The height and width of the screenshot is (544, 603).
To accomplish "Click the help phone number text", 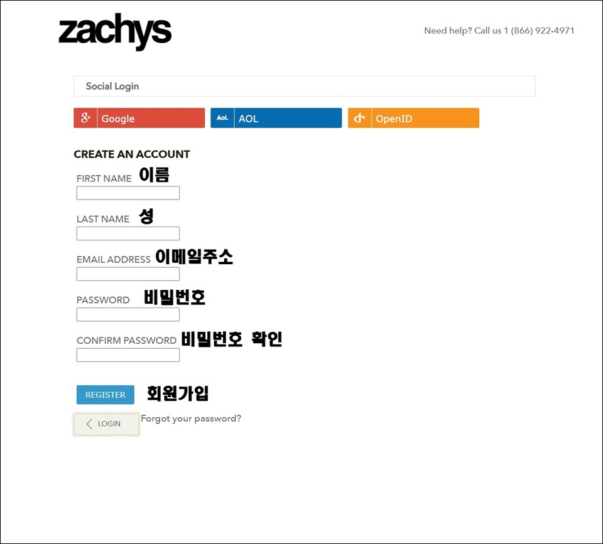I will pyautogui.click(x=499, y=31).
